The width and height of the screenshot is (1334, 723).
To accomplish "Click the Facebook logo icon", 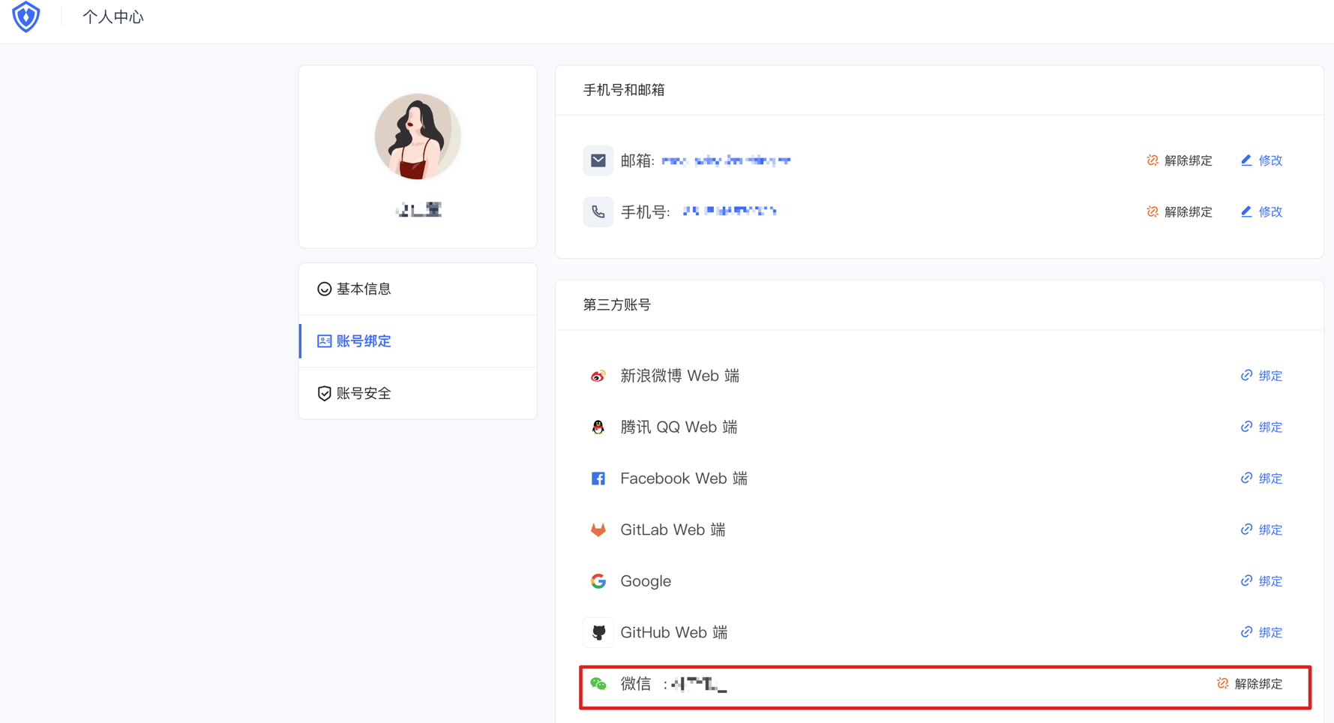I will (598, 478).
